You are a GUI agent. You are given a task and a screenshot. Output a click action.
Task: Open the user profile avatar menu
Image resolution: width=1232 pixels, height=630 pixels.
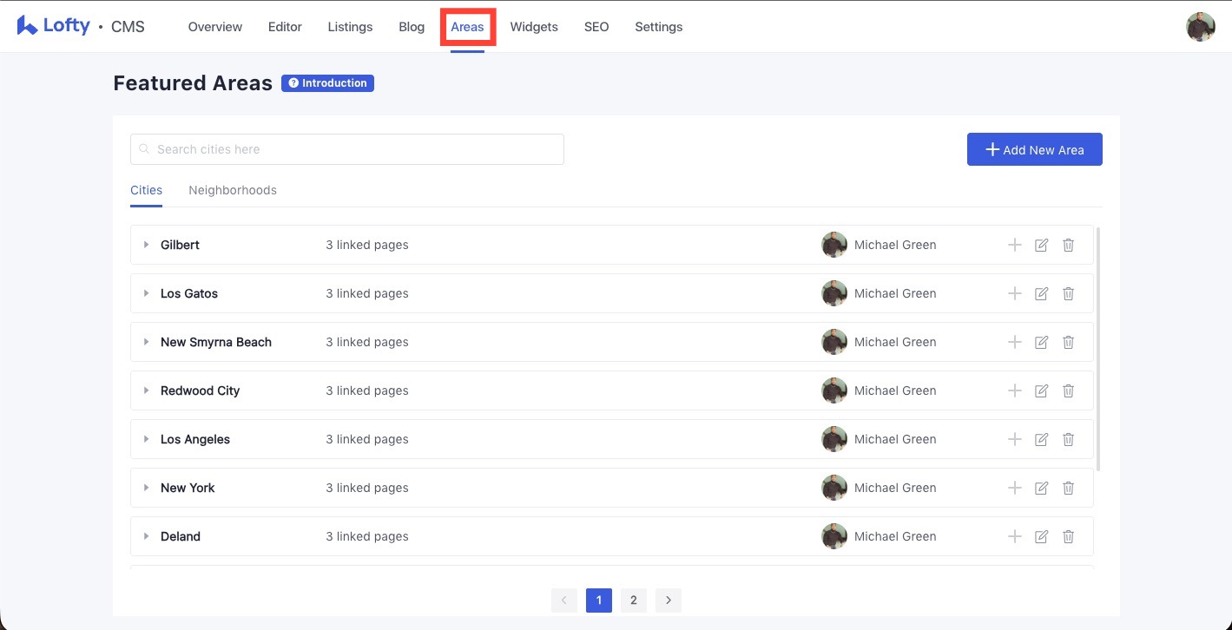click(1200, 27)
